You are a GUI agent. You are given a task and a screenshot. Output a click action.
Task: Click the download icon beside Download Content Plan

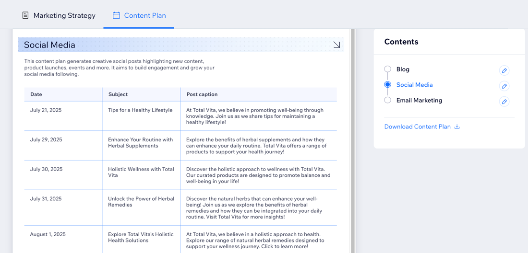tap(457, 126)
